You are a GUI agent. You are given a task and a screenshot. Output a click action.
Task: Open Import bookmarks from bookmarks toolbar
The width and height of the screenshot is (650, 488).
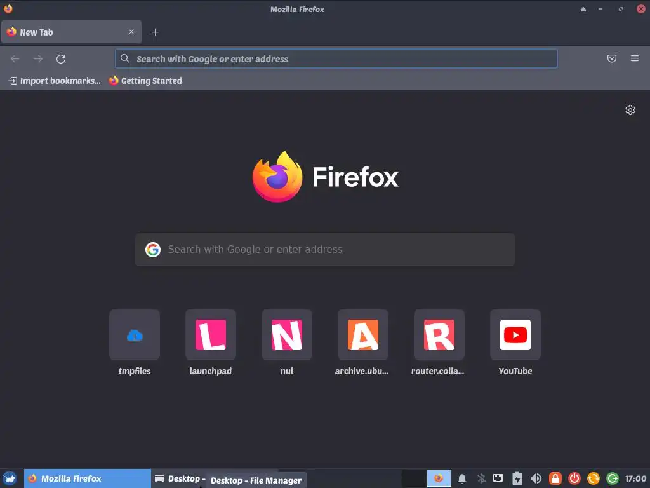click(x=55, y=81)
